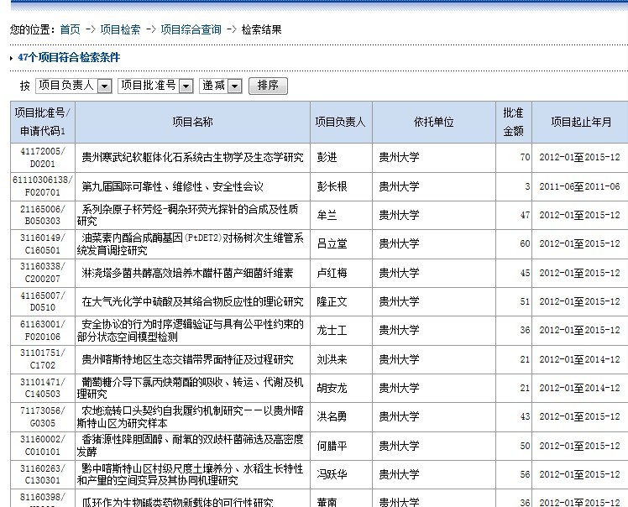Click date range 2011-06至2011-06
This screenshot has width=628, height=507.
pos(579,186)
